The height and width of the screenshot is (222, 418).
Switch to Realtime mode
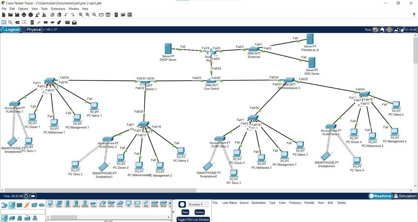pyautogui.click(x=380, y=196)
